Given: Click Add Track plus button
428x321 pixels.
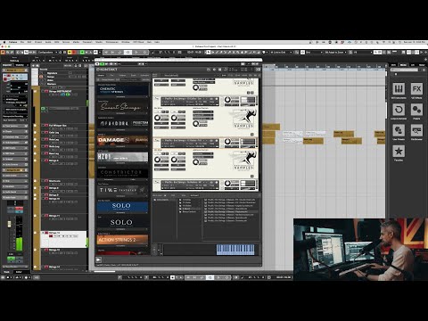Looking at the screenshot, I should pos(34,65).
